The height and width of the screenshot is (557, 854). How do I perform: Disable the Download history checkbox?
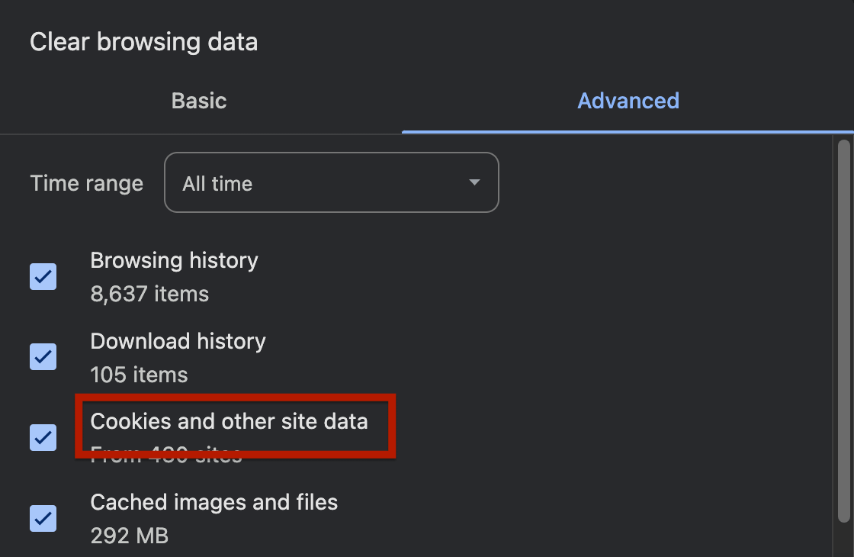[x=43, y=357]
